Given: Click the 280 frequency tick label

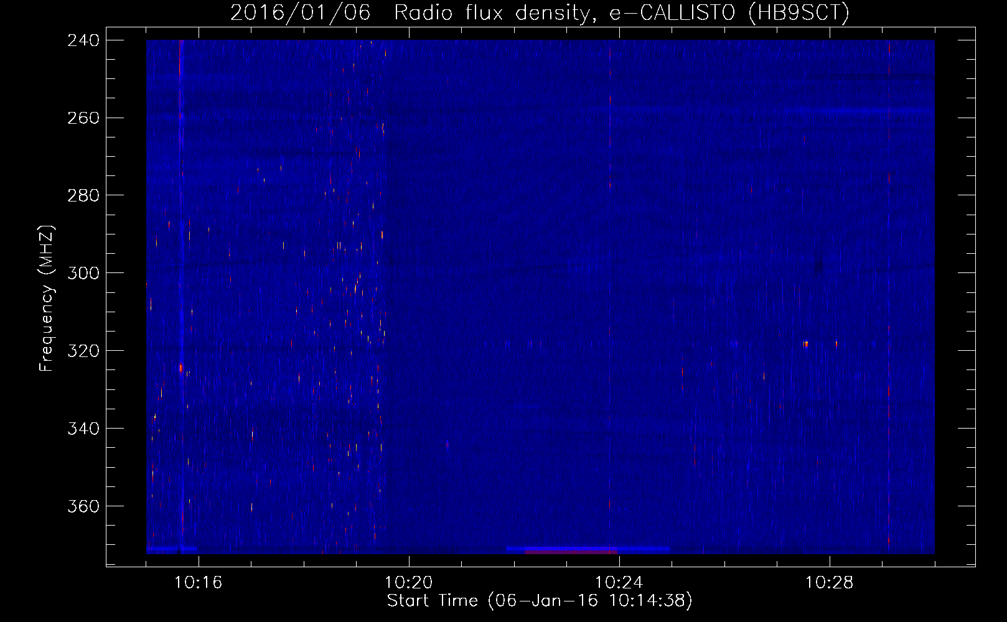Looking at the screenshot, I should click(83, 196).
